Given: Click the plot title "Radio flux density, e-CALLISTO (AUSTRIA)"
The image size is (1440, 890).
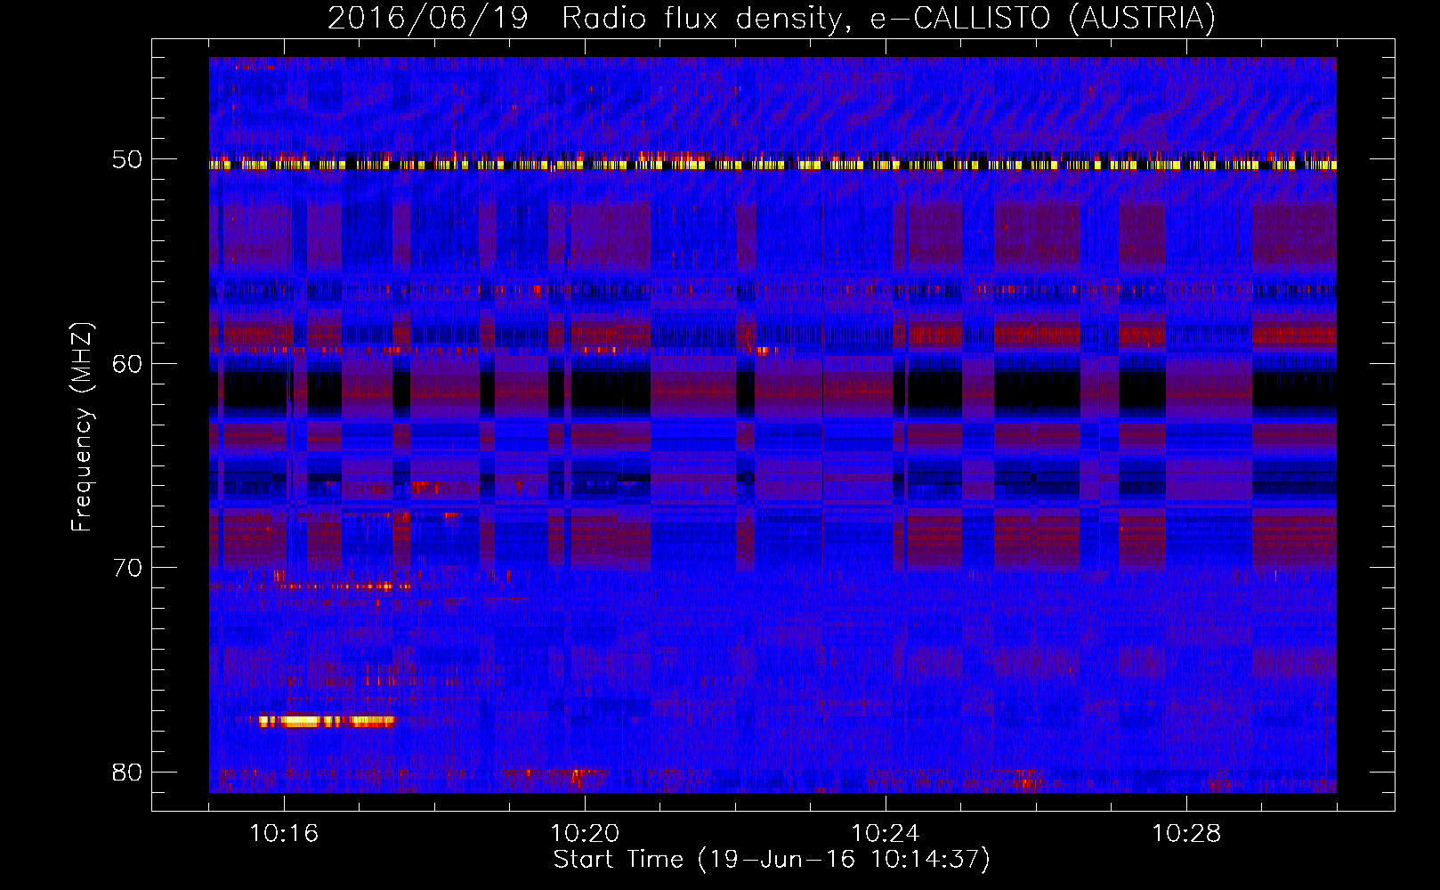Looking at the screenshot, I should coord(888,18).
